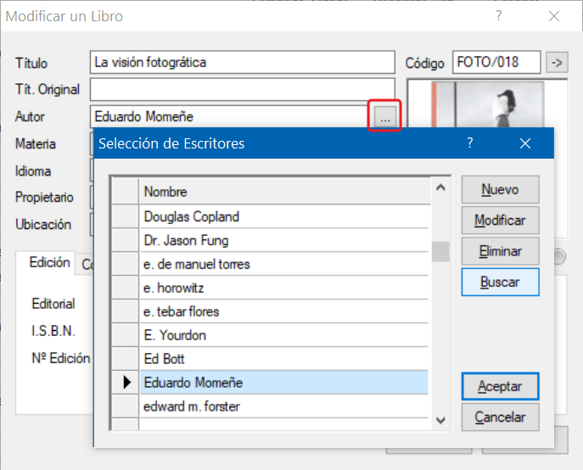Switch to the Edición tab
This screenshot has height=470, width=583.
click(x=49, y=263)
